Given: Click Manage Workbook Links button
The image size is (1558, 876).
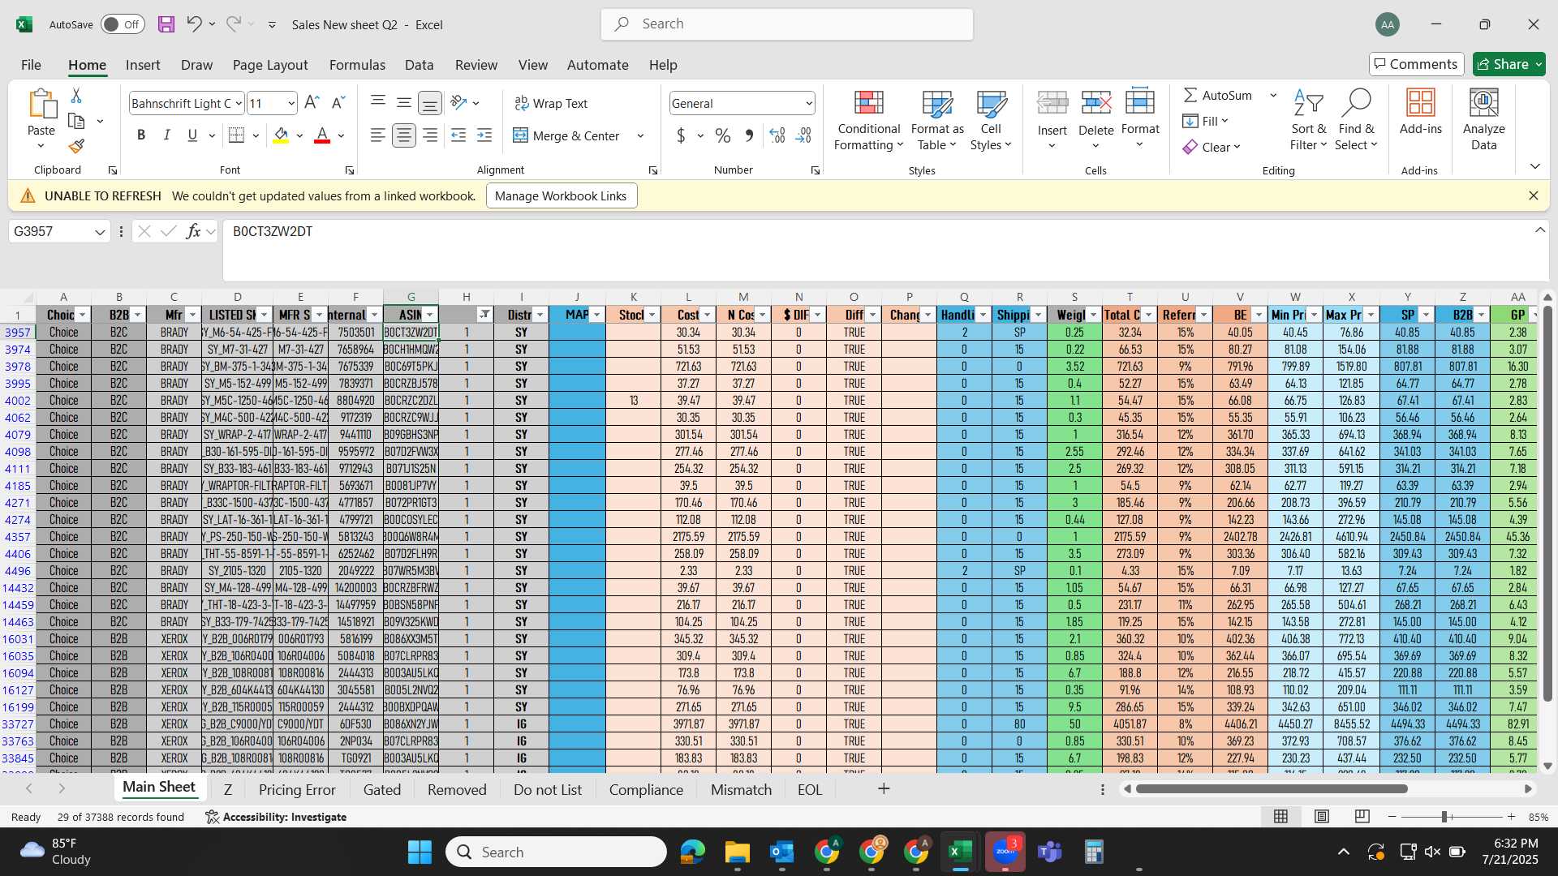Looking at the screenshot, I should click(561, 195).
